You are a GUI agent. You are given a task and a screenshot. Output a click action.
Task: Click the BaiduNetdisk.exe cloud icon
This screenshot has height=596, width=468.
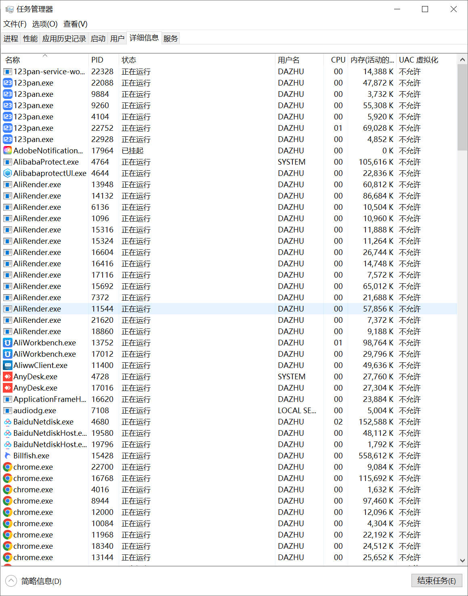click(7, 422)
